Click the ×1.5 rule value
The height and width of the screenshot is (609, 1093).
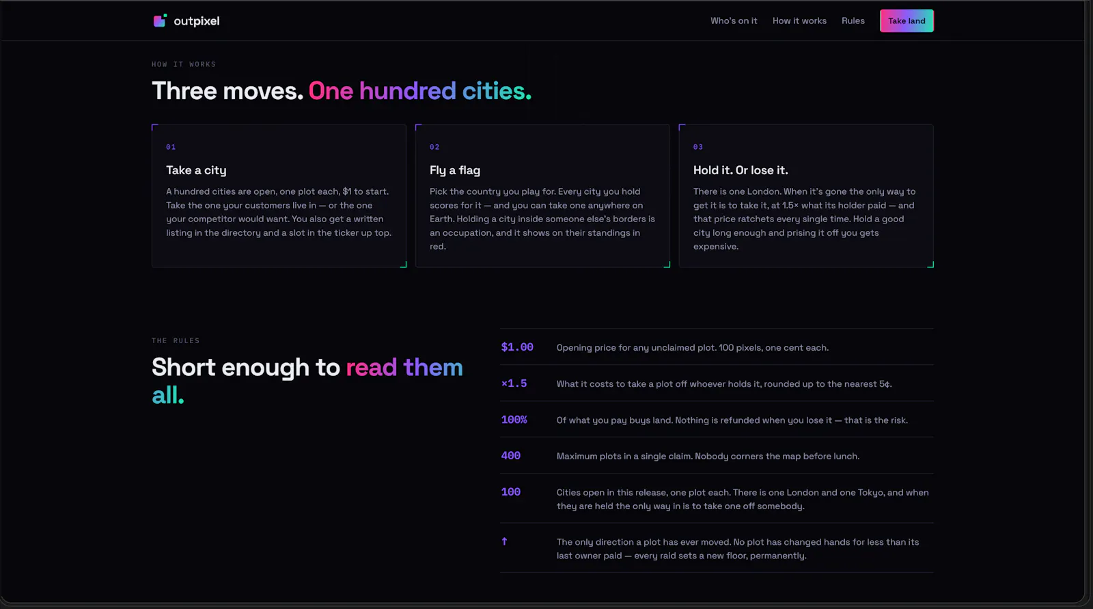514,383
